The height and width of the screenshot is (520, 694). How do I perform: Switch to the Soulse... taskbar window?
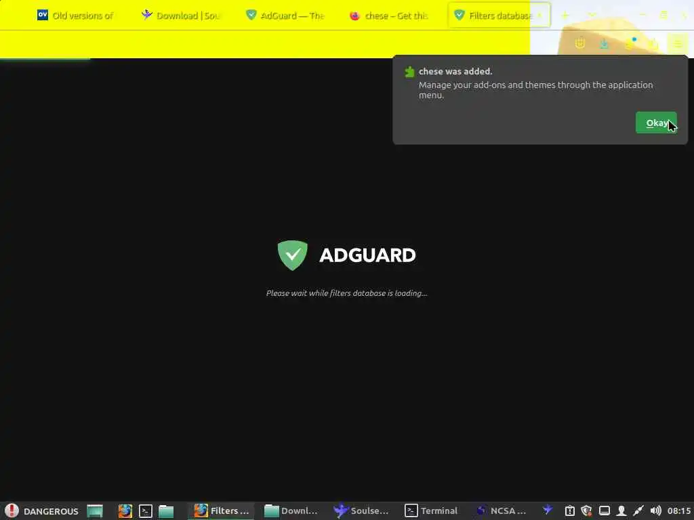click(361, 511)
